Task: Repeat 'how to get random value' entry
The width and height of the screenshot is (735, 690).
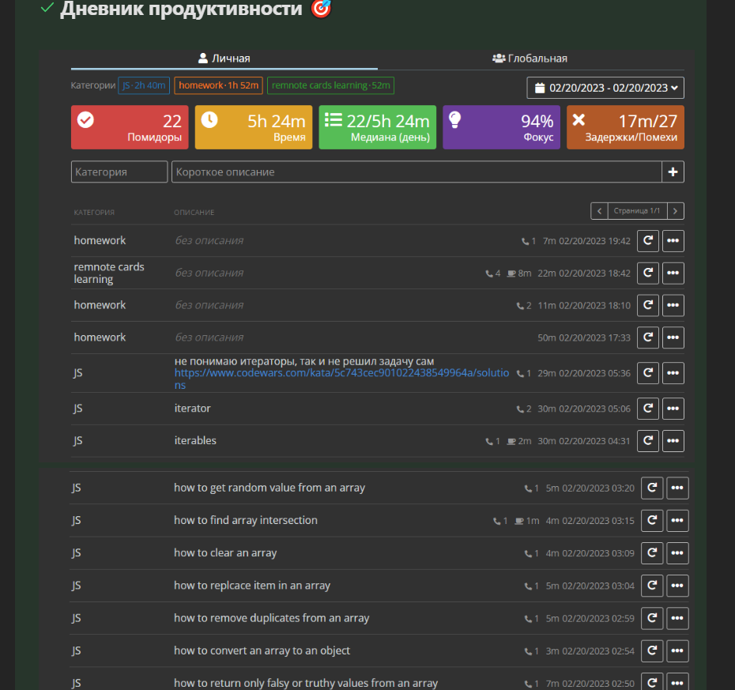Action: (651, 488)
